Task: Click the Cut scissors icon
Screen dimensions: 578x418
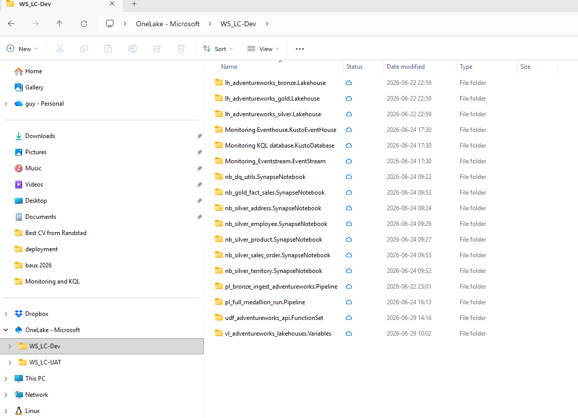Action: (60, 49)
